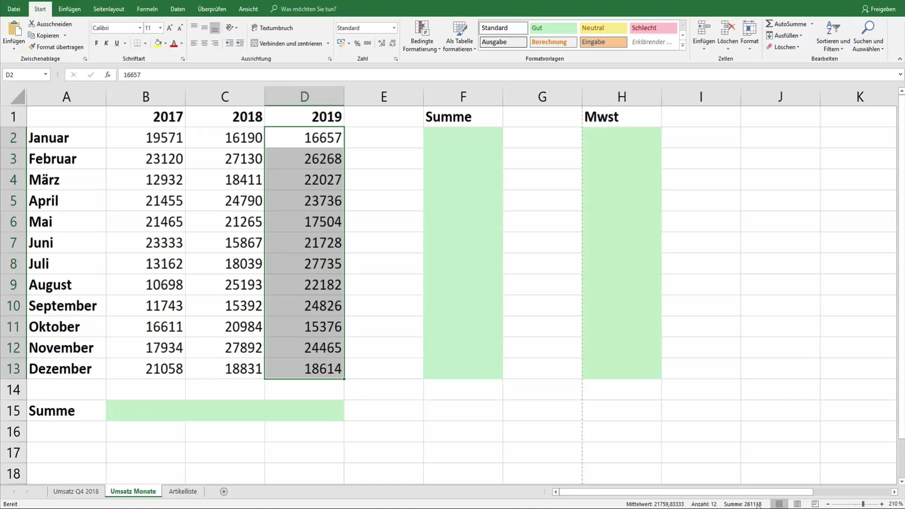Decrease font size with smaller A icon
Image resolution: width=905 pixels, height=509 pixels.
pos(180,28)
